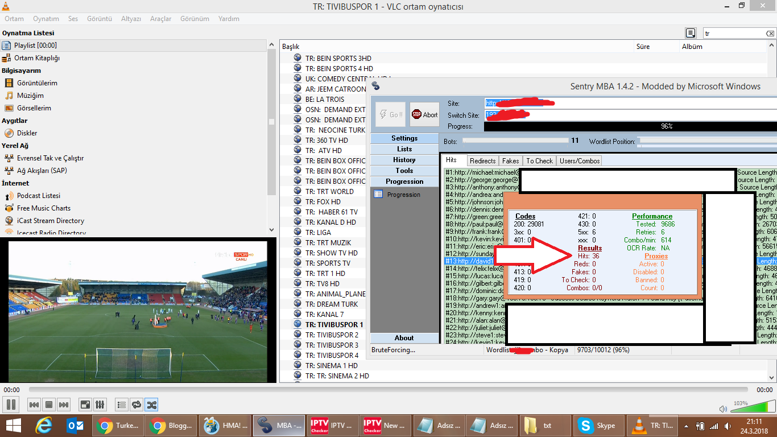Expand the Settings section in Sentry MBA
The height and width of the screenshot is (437, 777).
(x=404, y=138)
